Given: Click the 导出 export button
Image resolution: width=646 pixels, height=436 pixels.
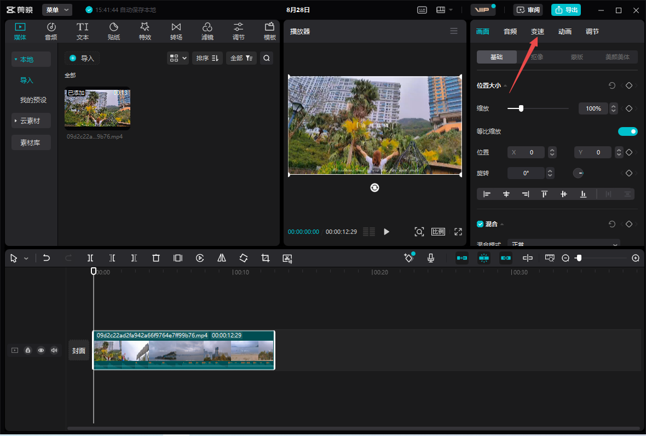Looking at the screenshot, I should click(566, 10).
